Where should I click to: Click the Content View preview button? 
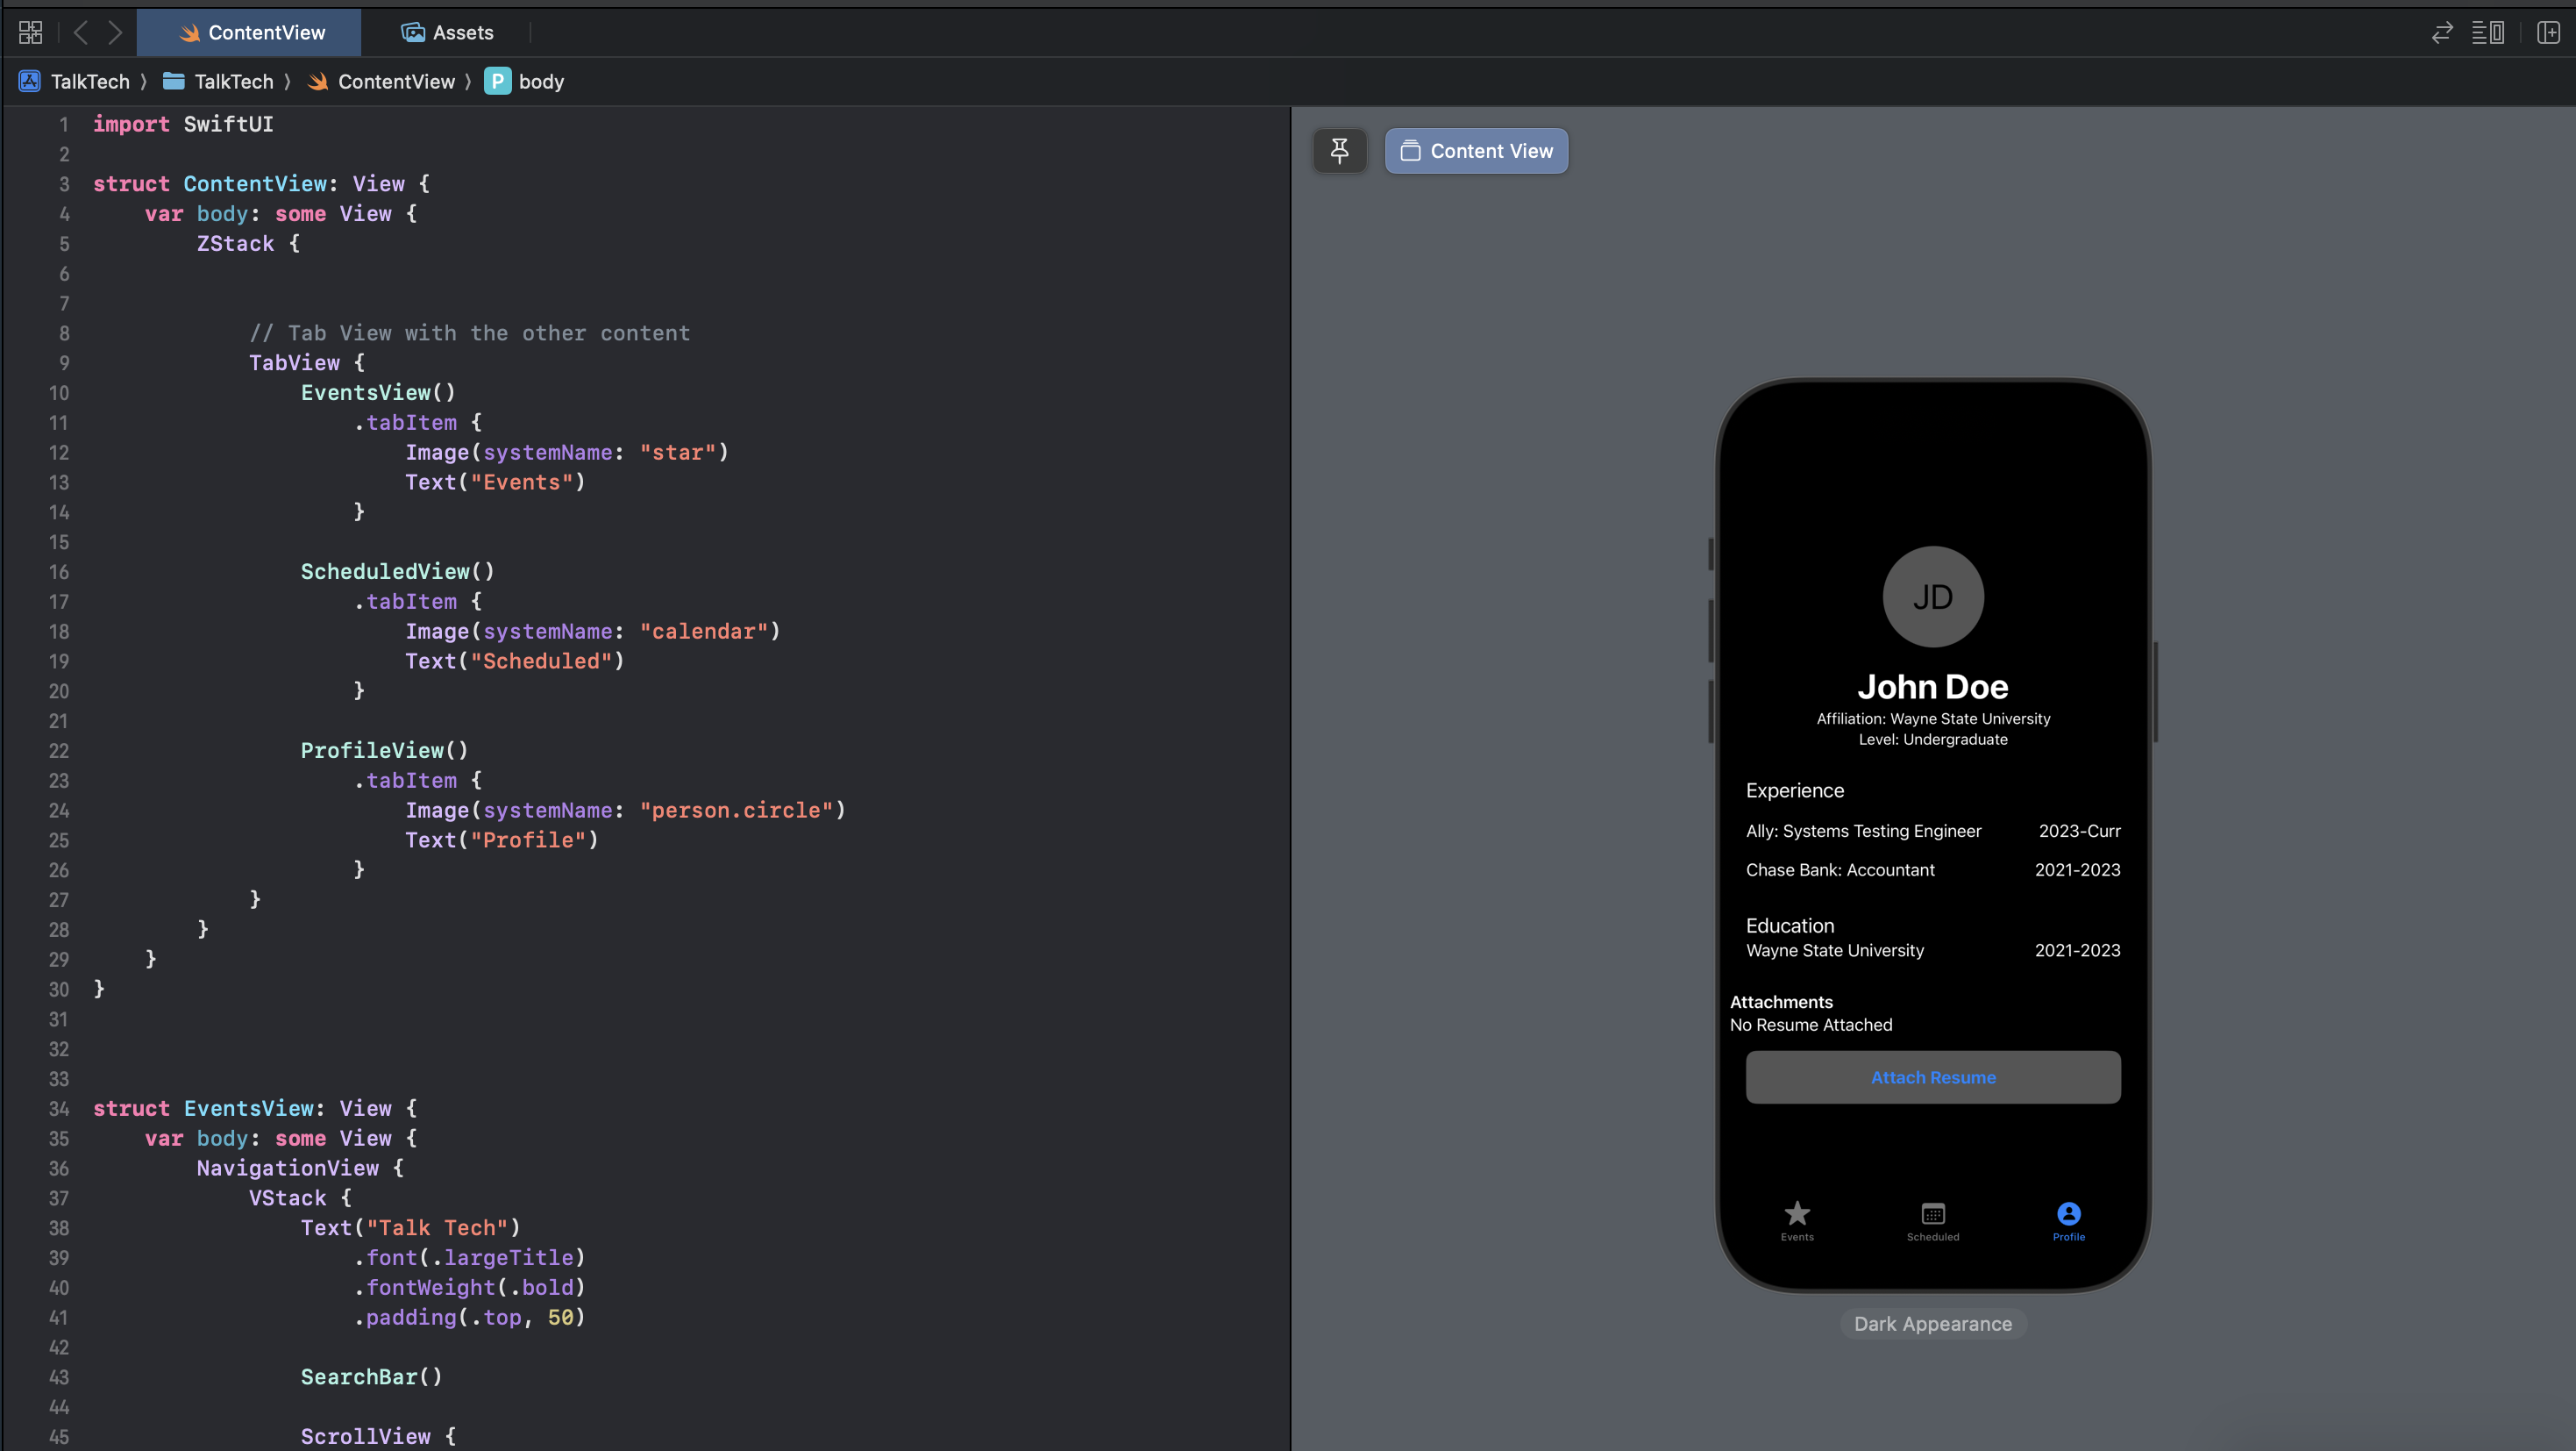(1476, 151)
